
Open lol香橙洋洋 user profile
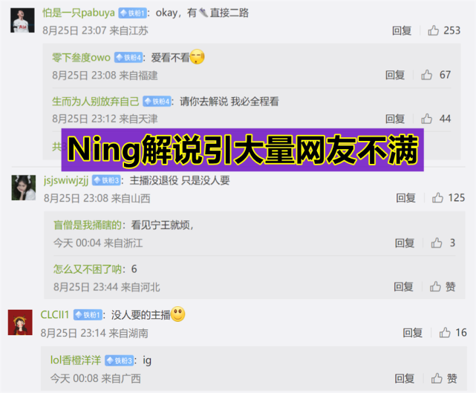76,360
